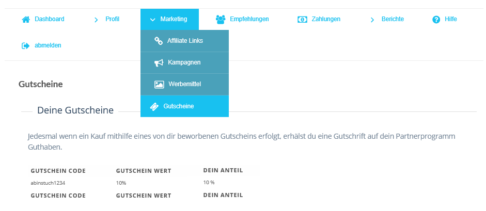Click the Dashboard home icon
The height and width of the screenshot is (211, 486).
point(26,20)
